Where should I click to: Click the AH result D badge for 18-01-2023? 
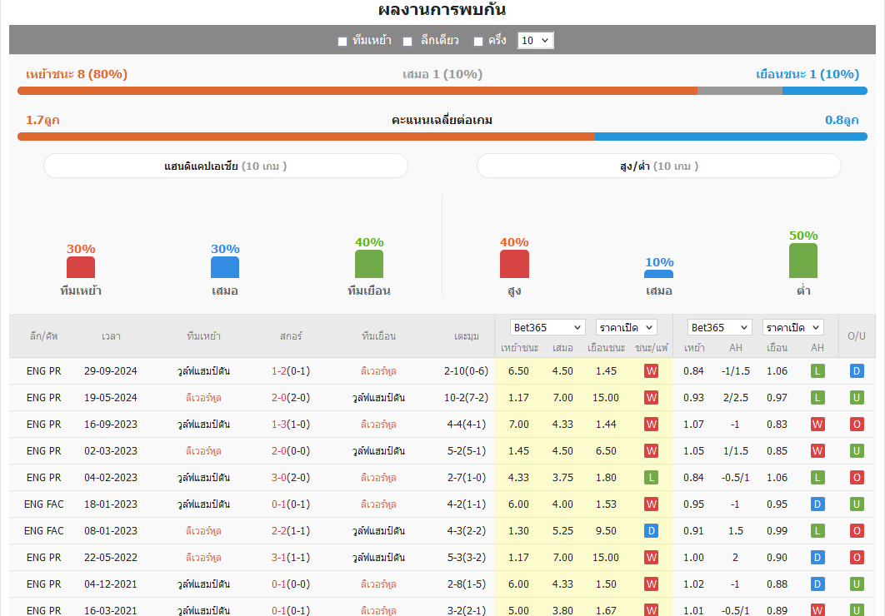[x=817, y=504]
